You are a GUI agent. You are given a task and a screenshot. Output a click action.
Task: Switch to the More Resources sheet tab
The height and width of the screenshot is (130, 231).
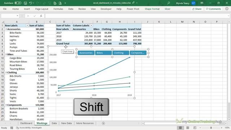pos(85,123)
